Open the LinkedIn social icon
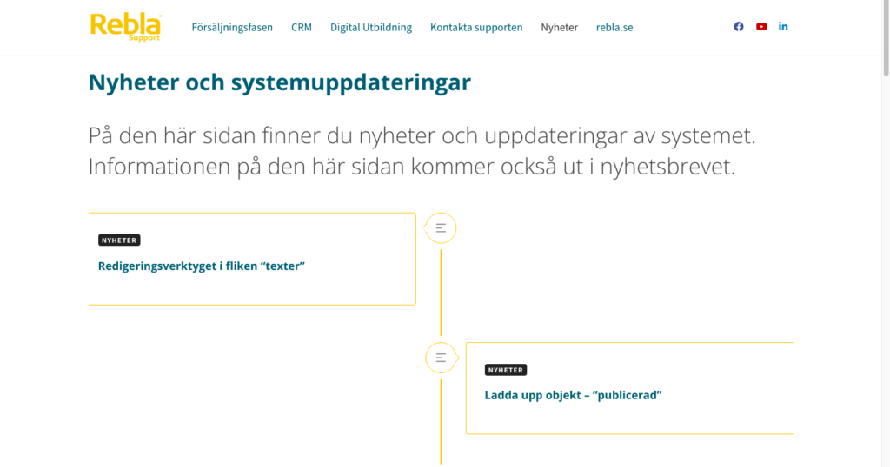Image resolution: width=890 pixels, height=467 pixels. pos(783,27)
